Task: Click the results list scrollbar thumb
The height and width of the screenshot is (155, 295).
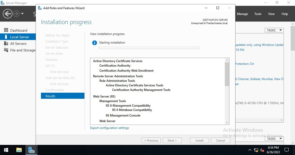Action: pyautogui.click(x=227, y=74)
